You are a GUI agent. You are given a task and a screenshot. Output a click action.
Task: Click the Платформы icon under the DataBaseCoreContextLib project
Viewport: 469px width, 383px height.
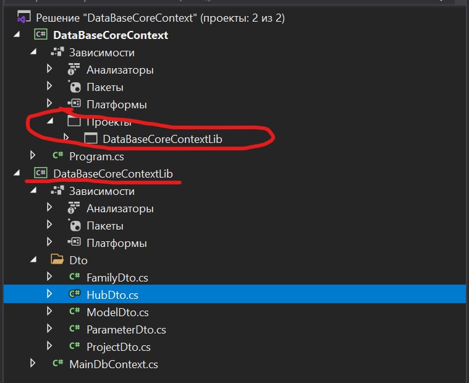74,242
